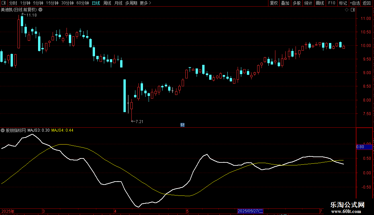
Task: Expand the 更多 more periods menu
Action: pyautogui.click(x=146, y=3)
